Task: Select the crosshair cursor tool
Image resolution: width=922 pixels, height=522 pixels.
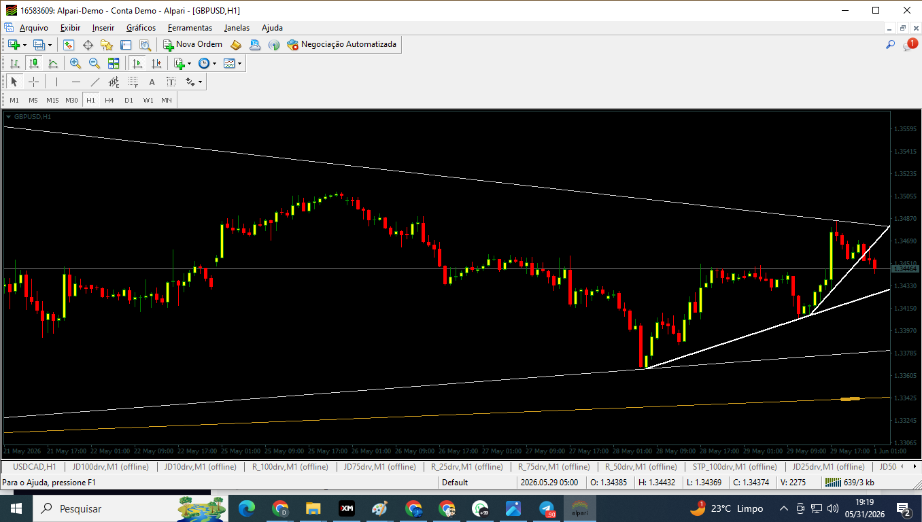Action: coord(33,82)
